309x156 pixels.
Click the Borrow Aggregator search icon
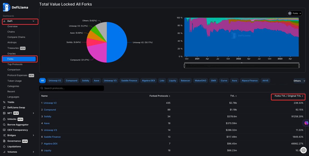coord(4,124)
